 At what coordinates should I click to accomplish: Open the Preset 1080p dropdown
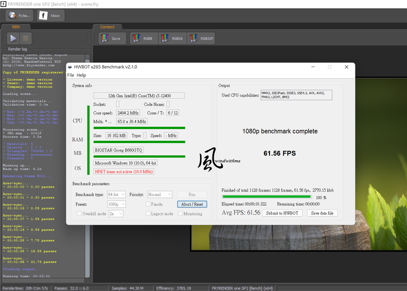116,204
